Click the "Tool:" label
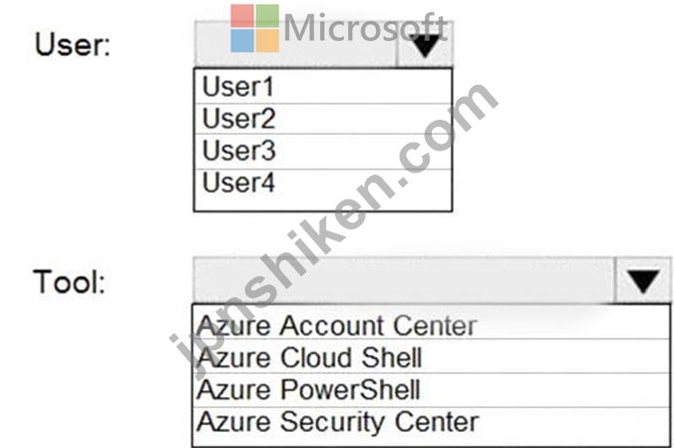Viewport: 674px width, 448px height. [70, 281]
